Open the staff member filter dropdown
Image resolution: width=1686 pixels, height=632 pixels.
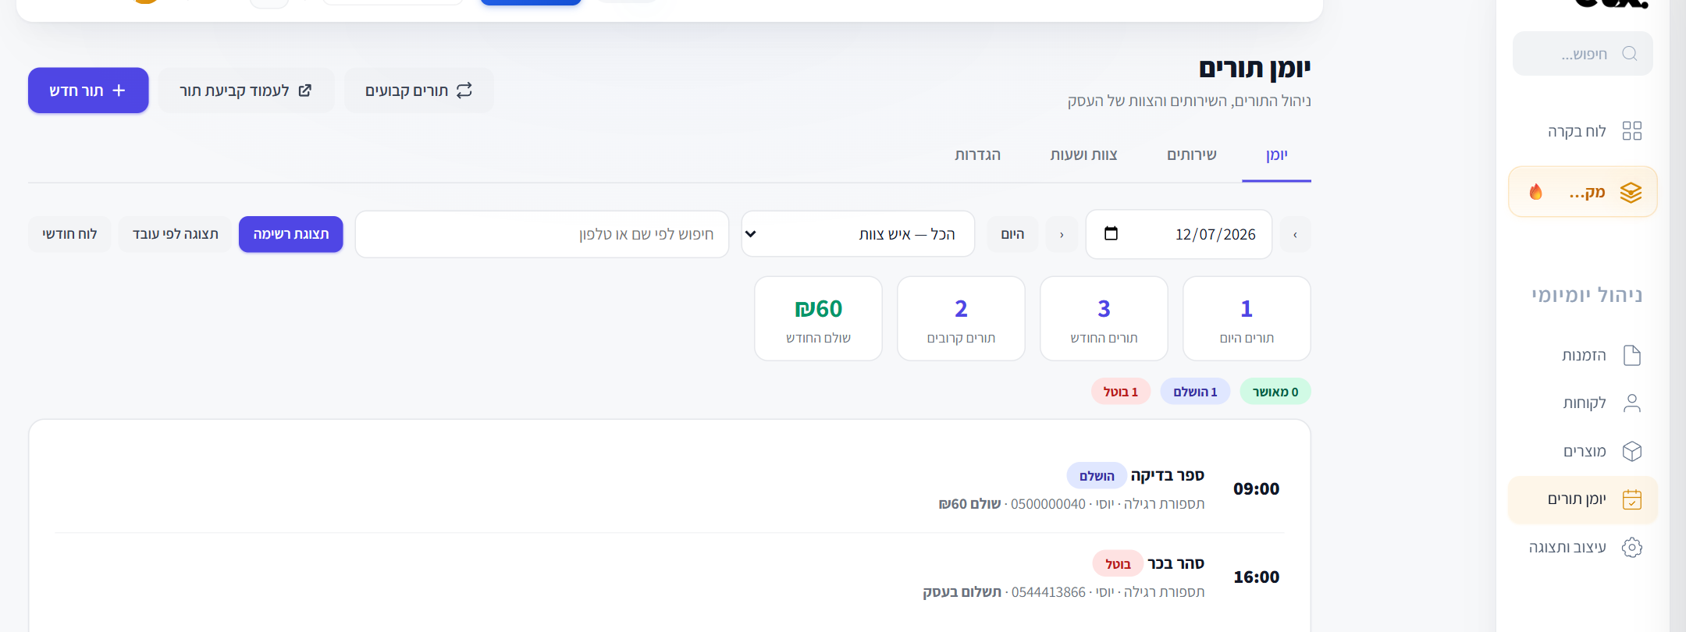(858, 234)
